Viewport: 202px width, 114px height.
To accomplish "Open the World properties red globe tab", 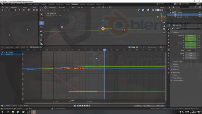I will pyautogui.click(x=169, y=46).
